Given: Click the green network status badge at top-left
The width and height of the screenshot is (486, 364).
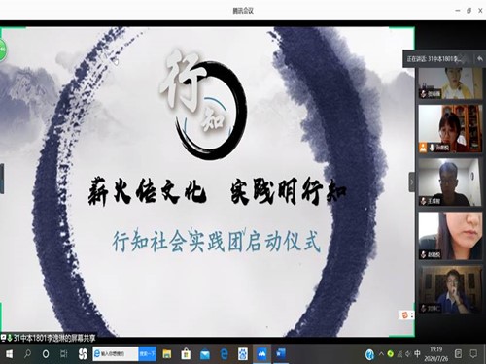Looking at the screenshot, I should (3, 50).
